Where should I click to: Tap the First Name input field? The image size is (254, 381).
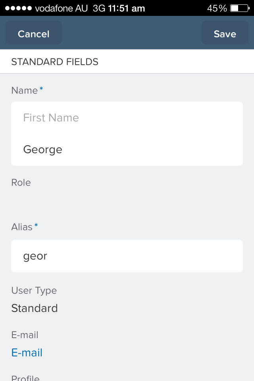coord(127,117)
